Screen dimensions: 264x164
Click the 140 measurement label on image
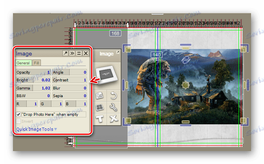(x=157, y=55)
